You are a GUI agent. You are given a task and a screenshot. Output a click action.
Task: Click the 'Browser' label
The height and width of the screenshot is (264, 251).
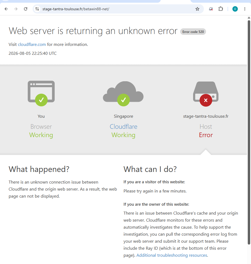pyautogui.click(x=41, y=127)
